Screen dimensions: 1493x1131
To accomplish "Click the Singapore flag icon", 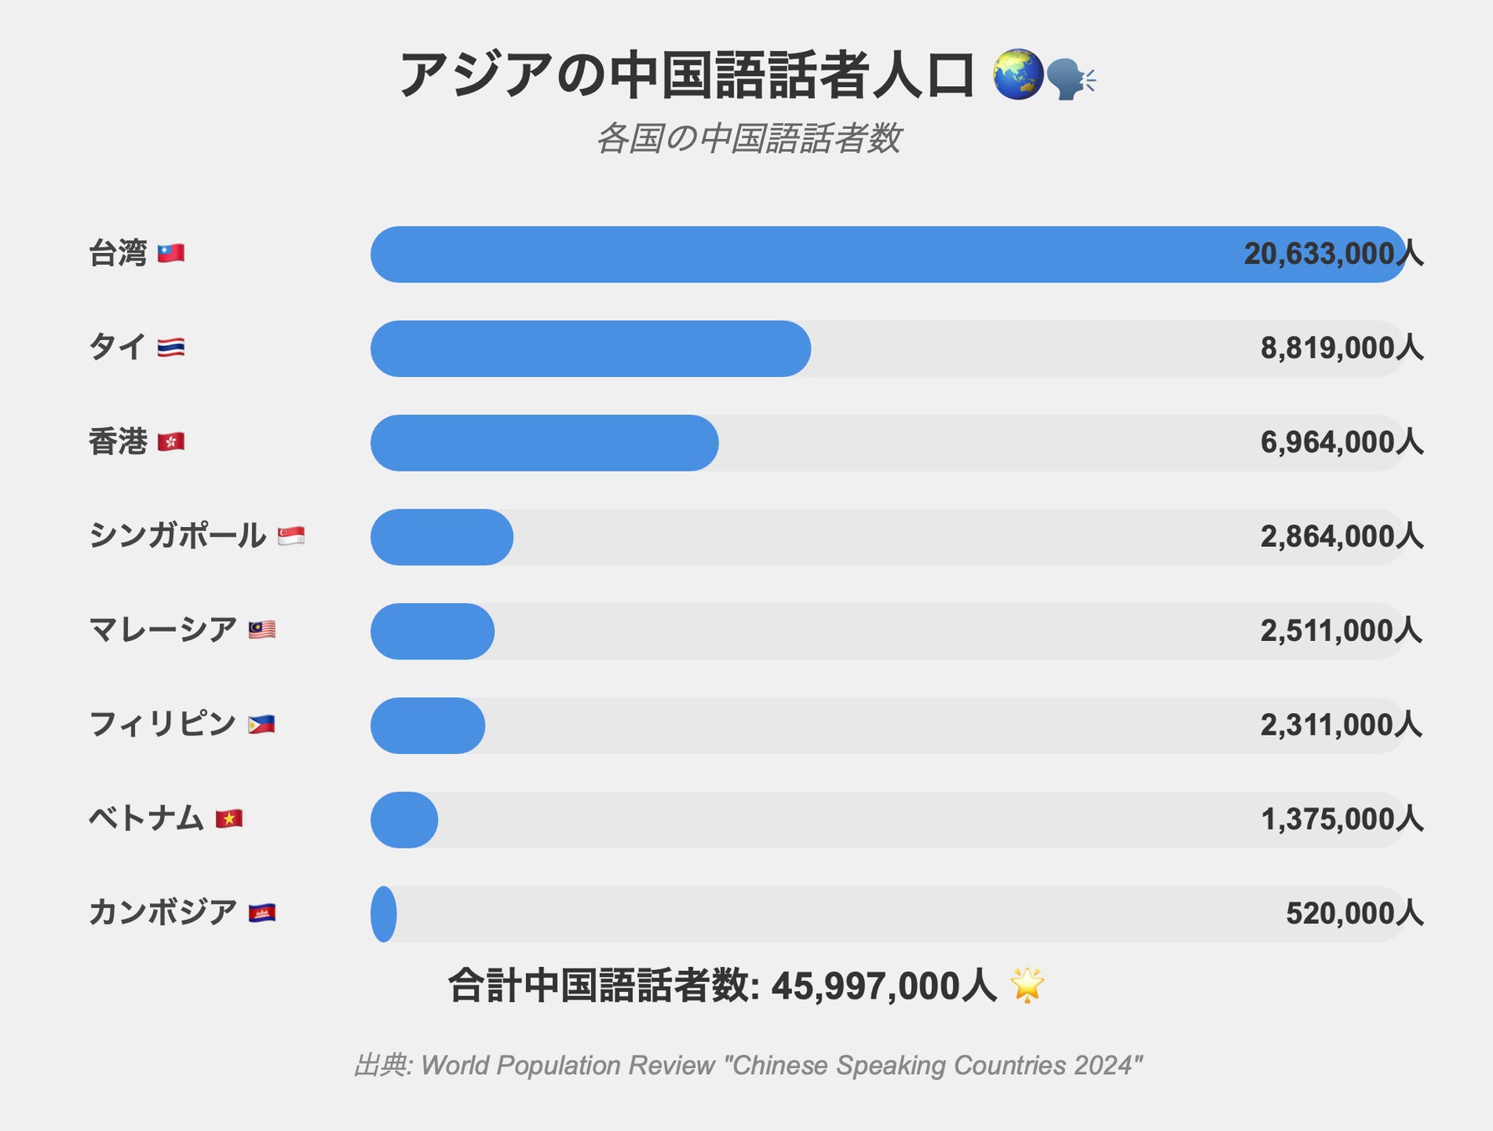I will [x=291, y=536].
